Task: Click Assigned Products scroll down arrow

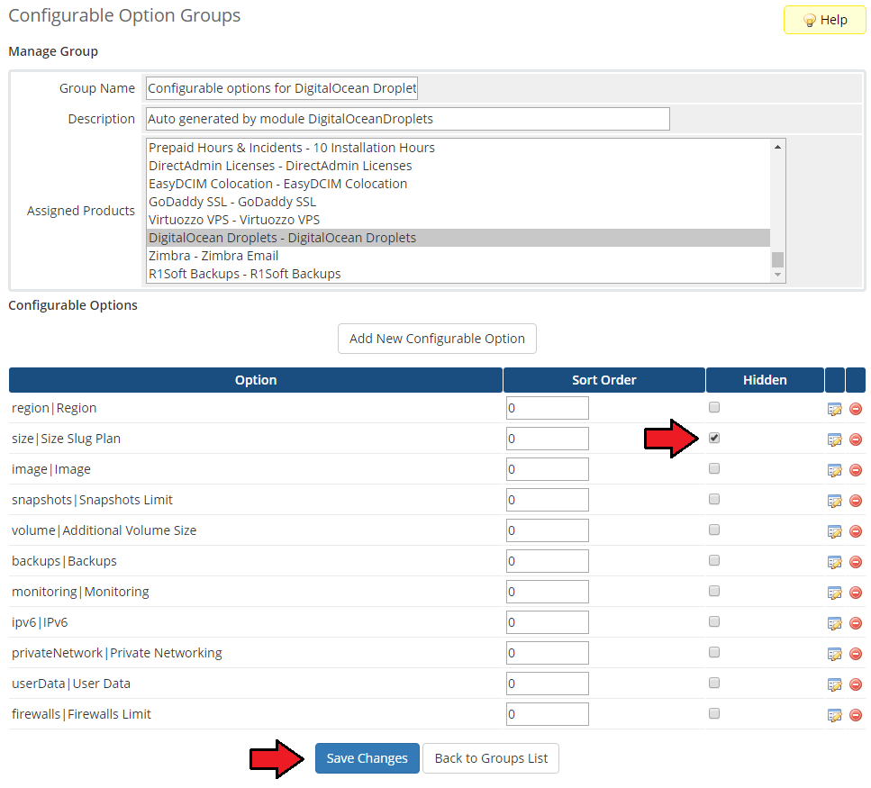Action: pyautogui.click(x=777, y=275)
